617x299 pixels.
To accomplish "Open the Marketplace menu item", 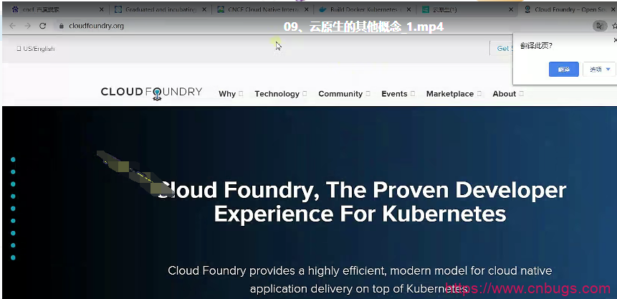I will coord(453,94).
